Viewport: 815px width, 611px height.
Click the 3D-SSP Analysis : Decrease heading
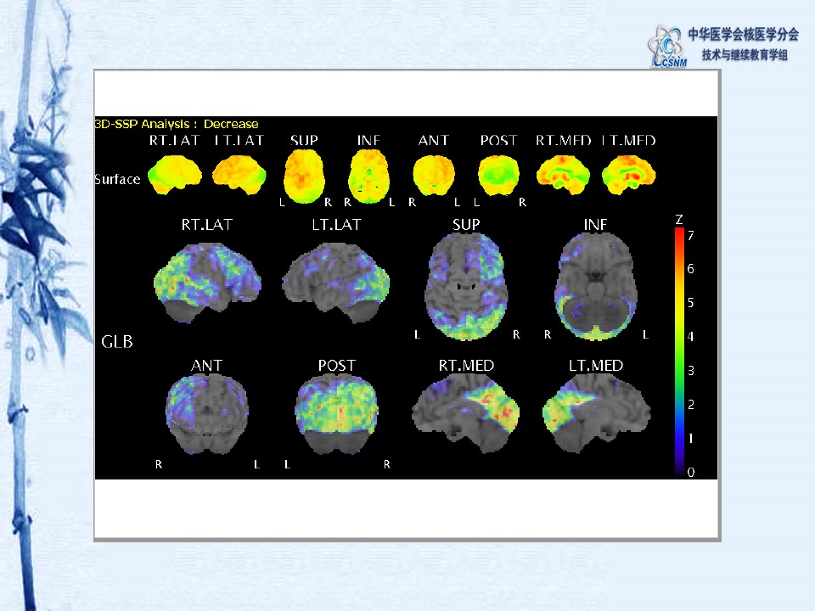tap(177, 124)
